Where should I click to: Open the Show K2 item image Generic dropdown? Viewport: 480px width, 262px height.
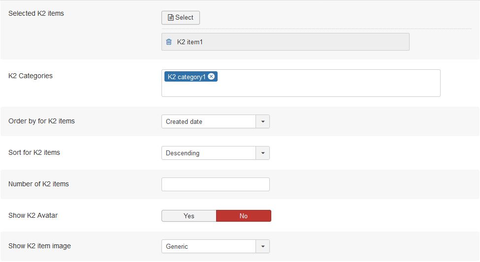point(216,246)
